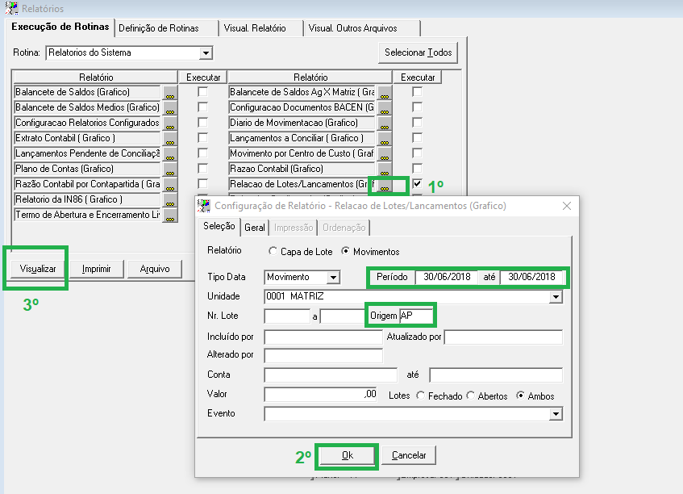Click the Cancelar button

click(409, 455)
